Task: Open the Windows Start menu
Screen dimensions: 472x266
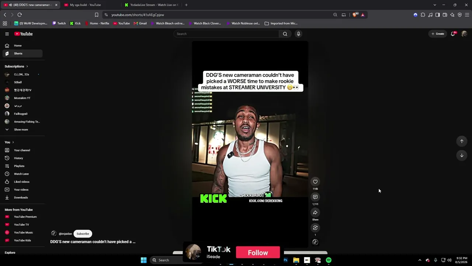Action: coord(144,260)
